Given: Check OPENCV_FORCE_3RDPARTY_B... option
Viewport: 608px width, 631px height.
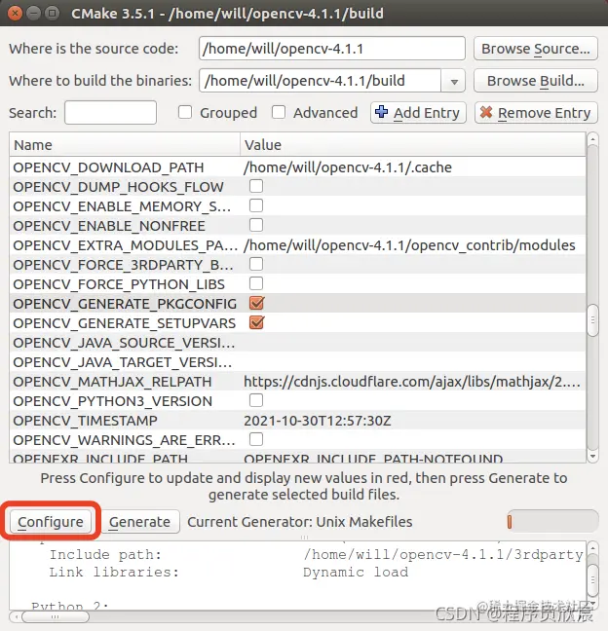Looking at the screenshot, I should (256, 265).
